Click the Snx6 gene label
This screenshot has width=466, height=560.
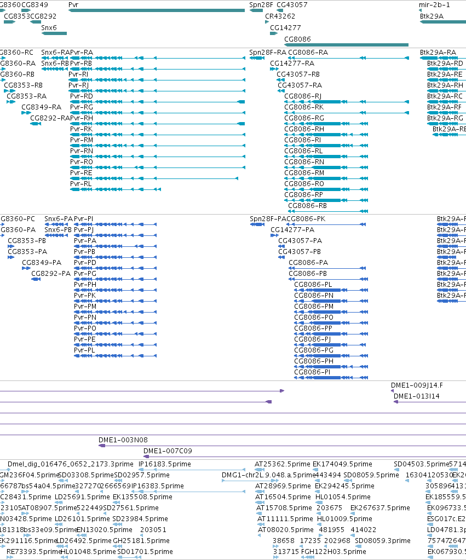click(49, 28)
